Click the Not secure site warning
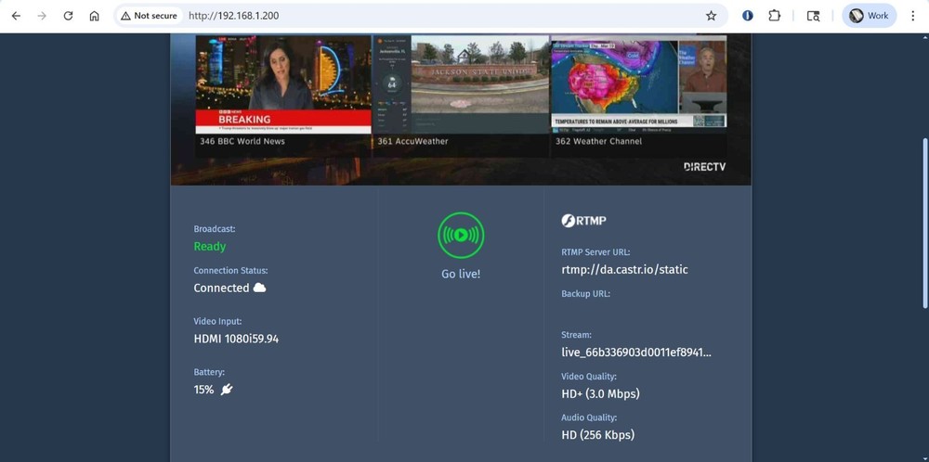Screen dimensions: 929x462 click(149, 16)
